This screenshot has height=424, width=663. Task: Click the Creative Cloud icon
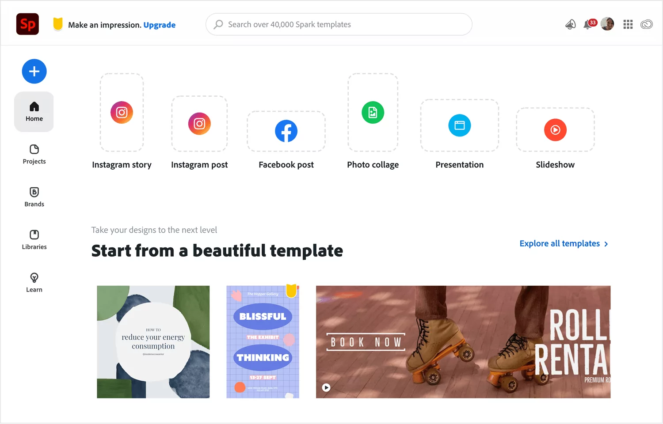(646, 24)
